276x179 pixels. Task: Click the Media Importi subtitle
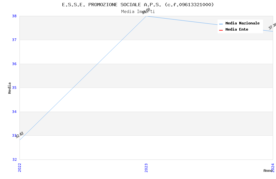[x=138, y=12]
